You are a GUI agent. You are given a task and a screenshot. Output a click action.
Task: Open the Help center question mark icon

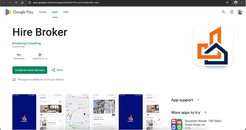(232, 12)
